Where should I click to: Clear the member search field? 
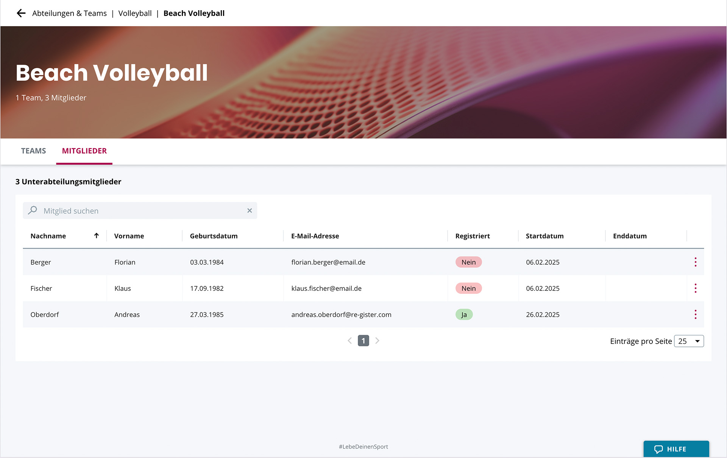[250, 211]
